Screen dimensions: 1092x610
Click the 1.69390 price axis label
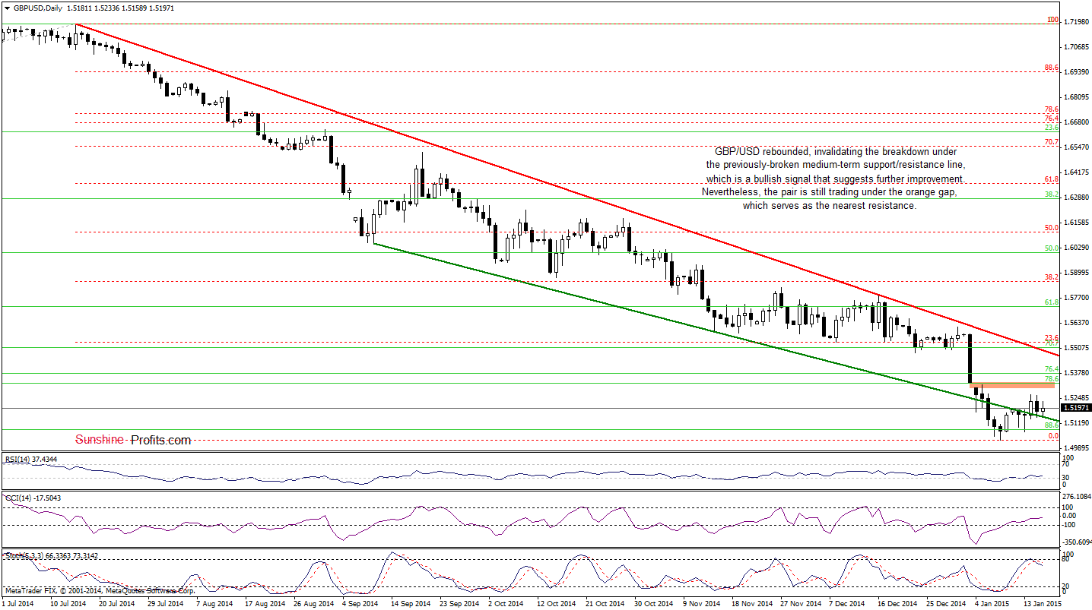(x=1077, y=73)
